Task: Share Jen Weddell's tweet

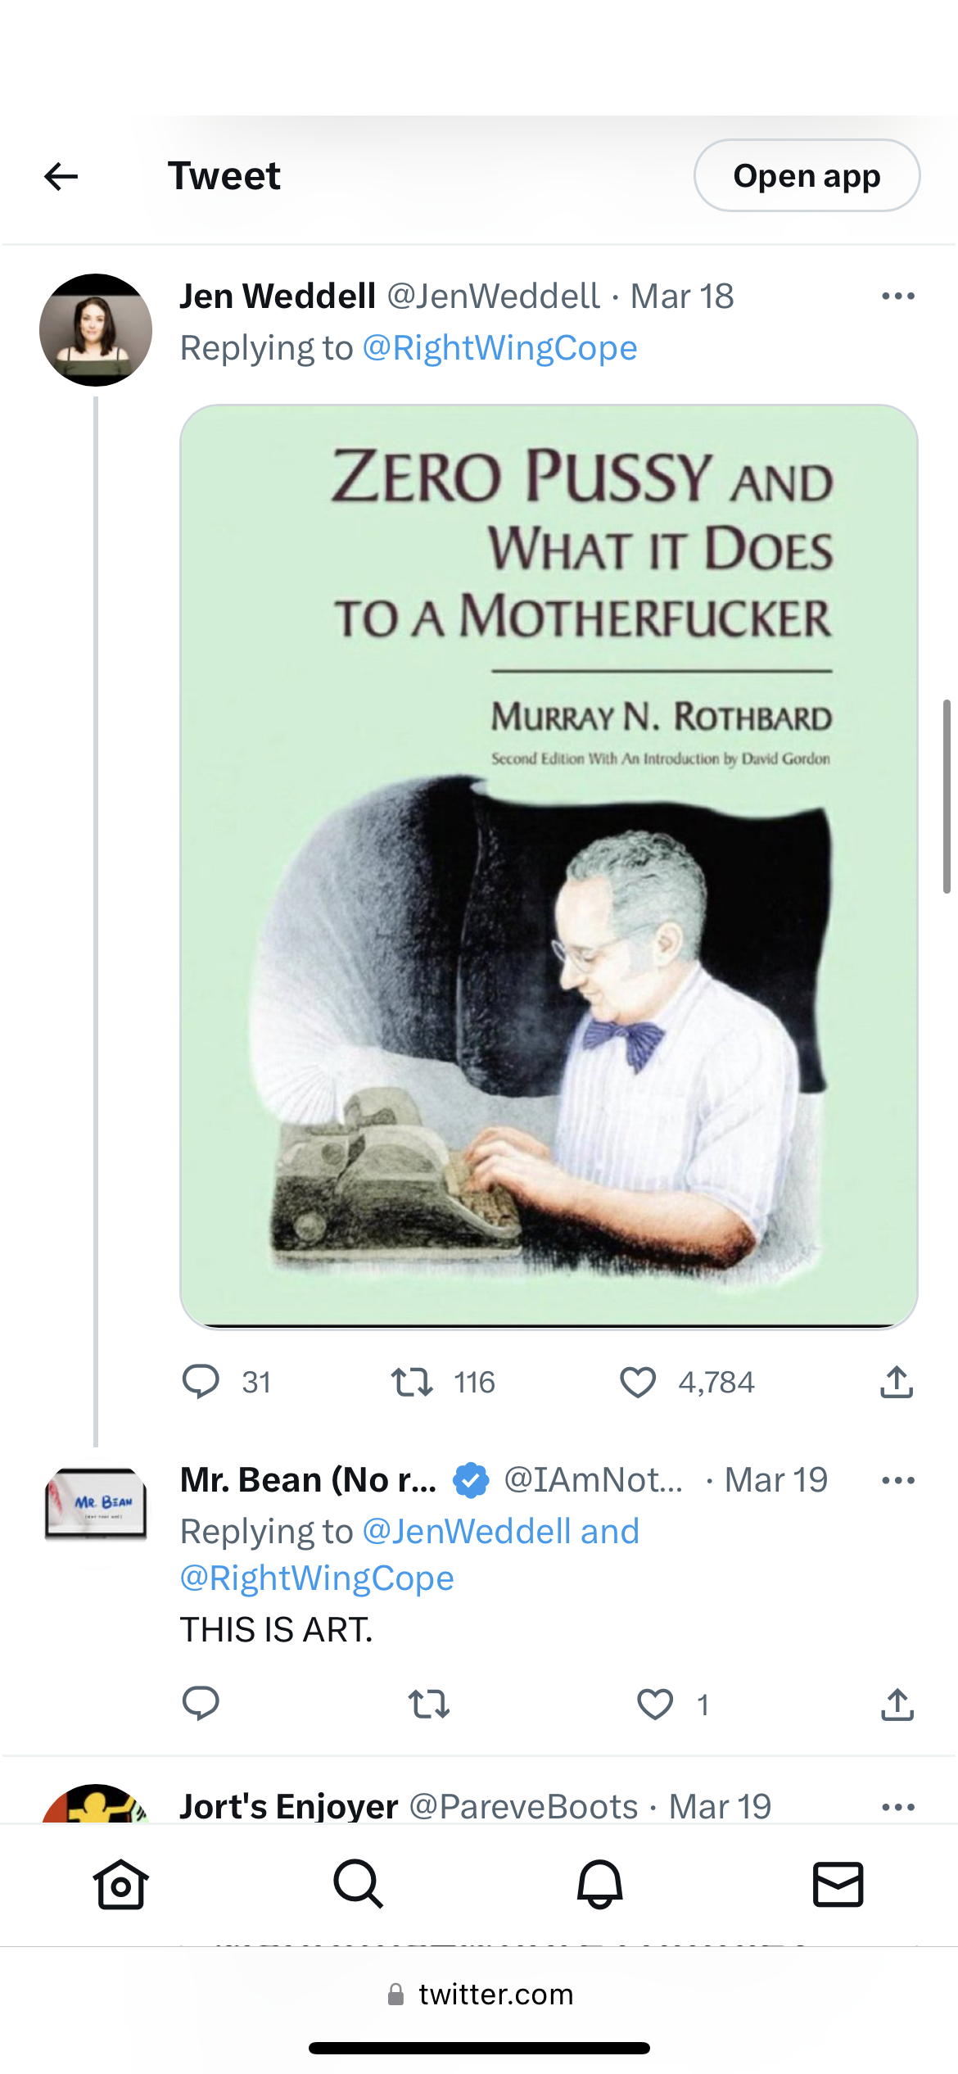Action: 897,1382
